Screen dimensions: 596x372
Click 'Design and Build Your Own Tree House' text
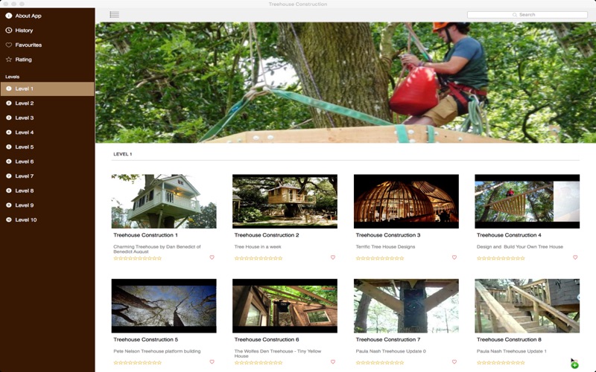click(520, 247)
